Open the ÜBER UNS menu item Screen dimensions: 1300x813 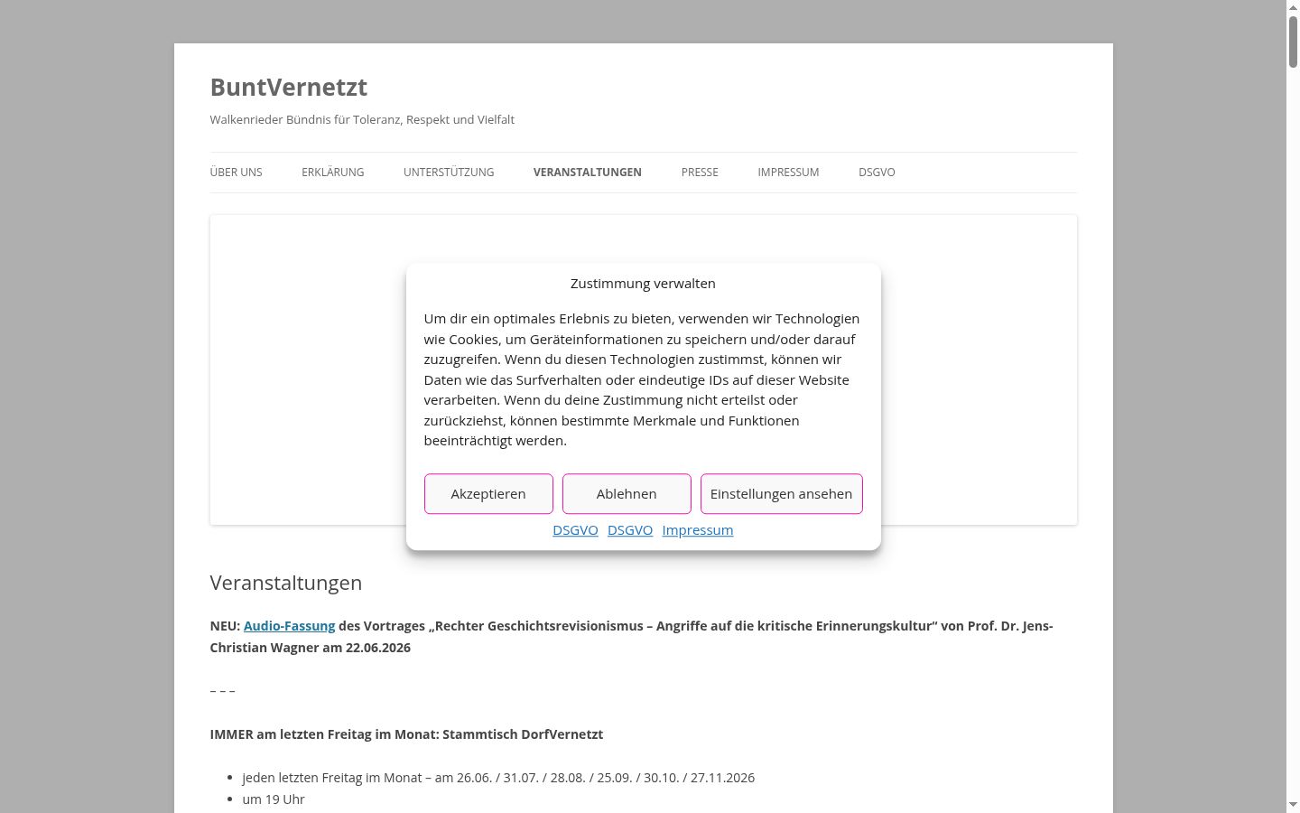[237, 173]
